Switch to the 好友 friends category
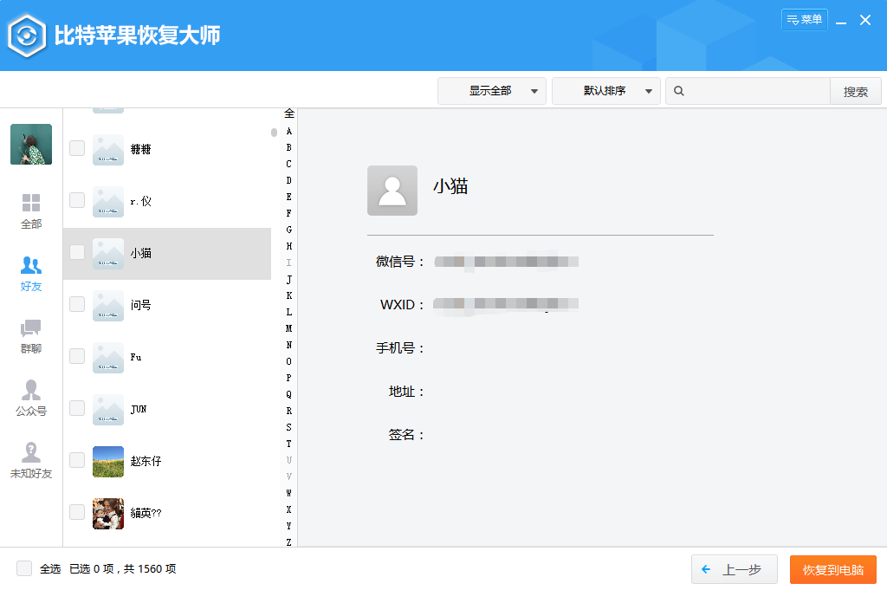 tap(31, 274)
